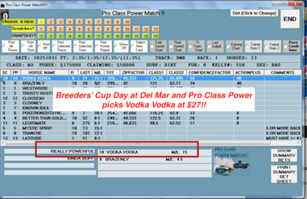Select the Print All Races radio option
Viewport: 307px width, 199px height.
point(4,46)
